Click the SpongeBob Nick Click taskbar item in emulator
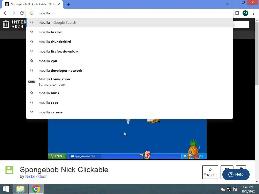The width and height of the screenshot is (259, 194). [x=84, y=156]
